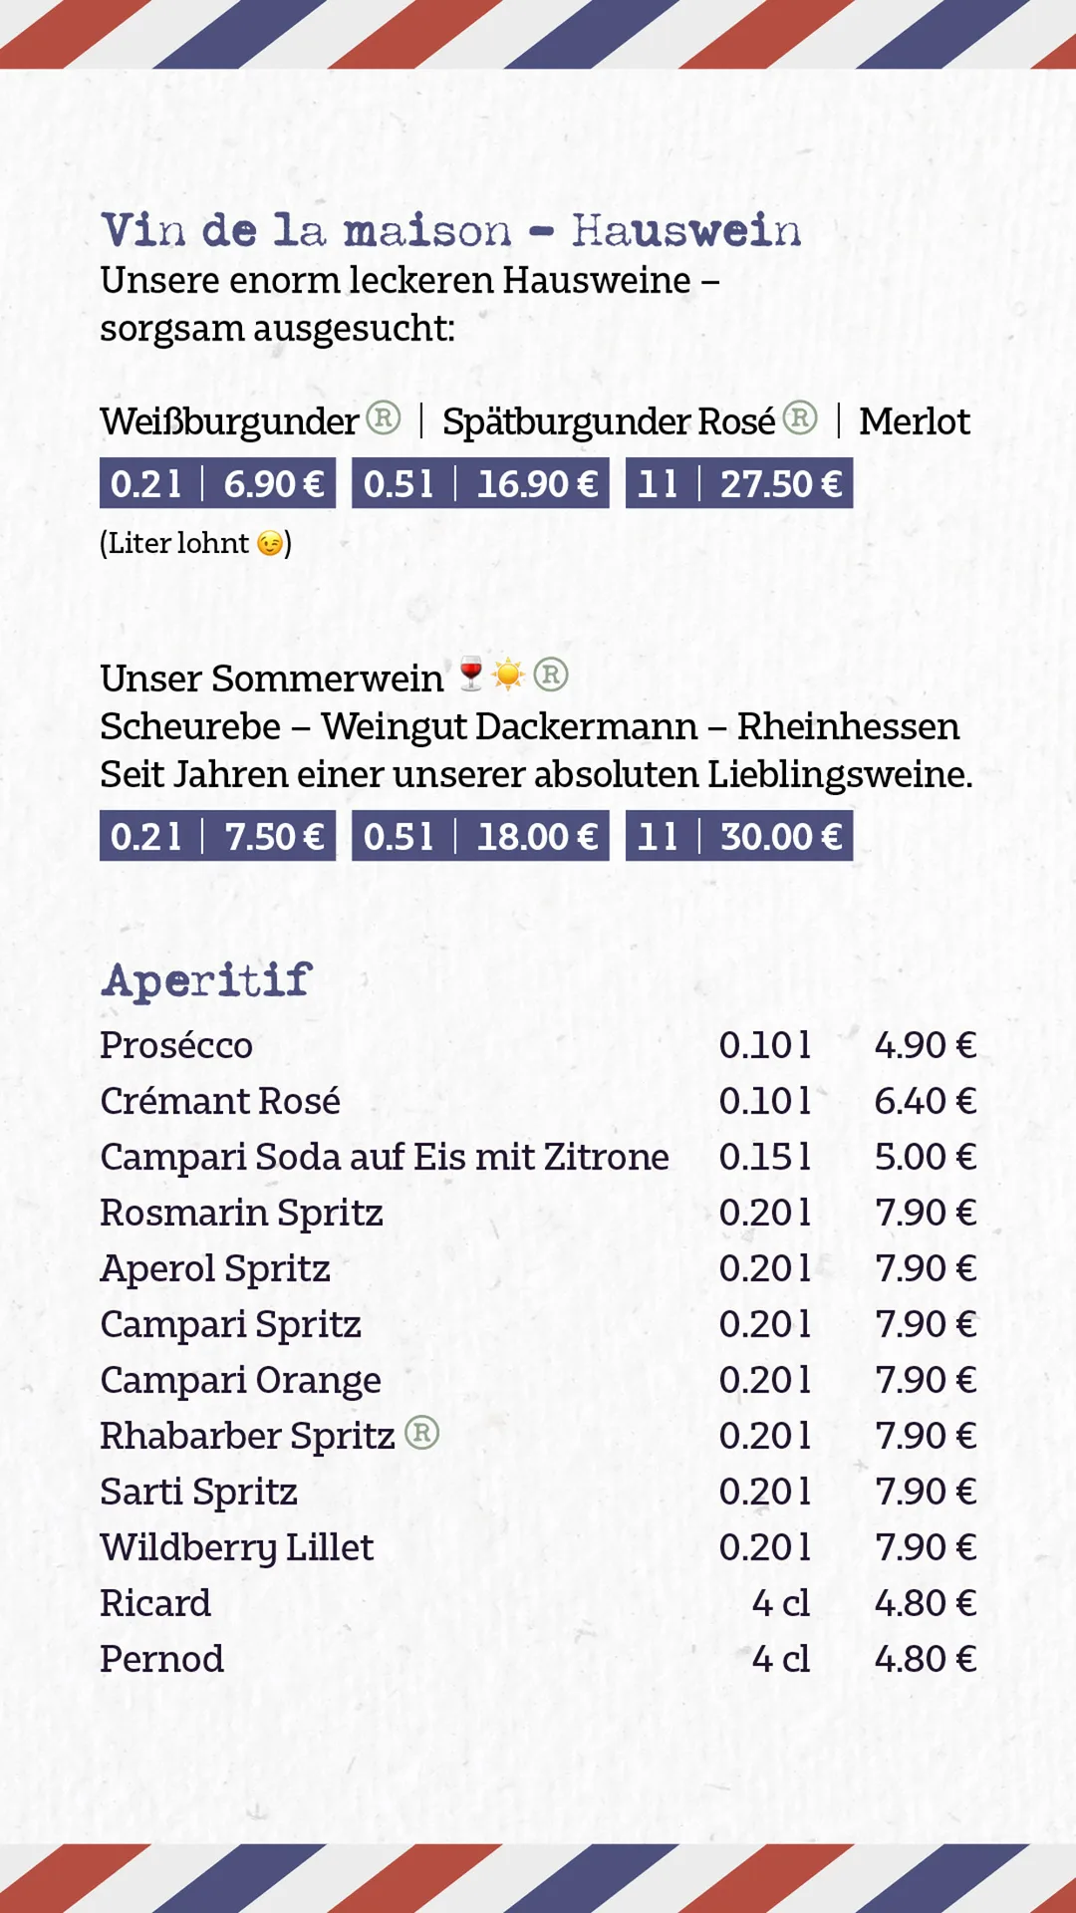This screenshot has width=1076, height=1913.
Task: Select the 0.2 l 7.50 € Scheurebe price
Action: tap(217, 836)
